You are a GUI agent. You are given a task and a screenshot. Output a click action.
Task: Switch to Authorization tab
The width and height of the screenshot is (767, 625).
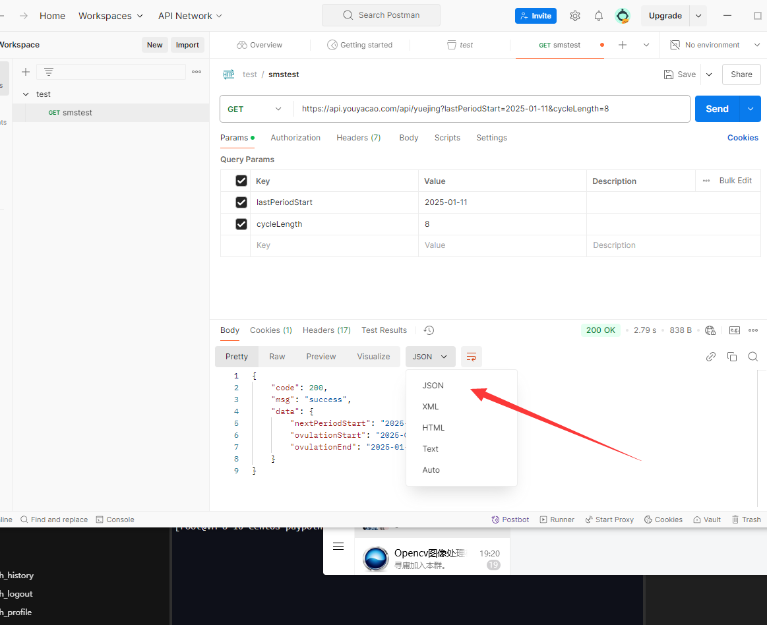coord(295,138)
